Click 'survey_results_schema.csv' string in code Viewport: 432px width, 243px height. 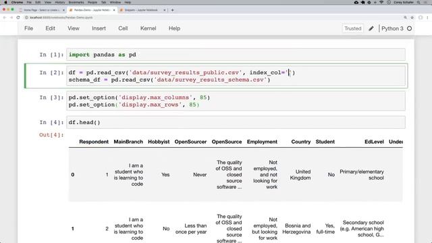211,80
